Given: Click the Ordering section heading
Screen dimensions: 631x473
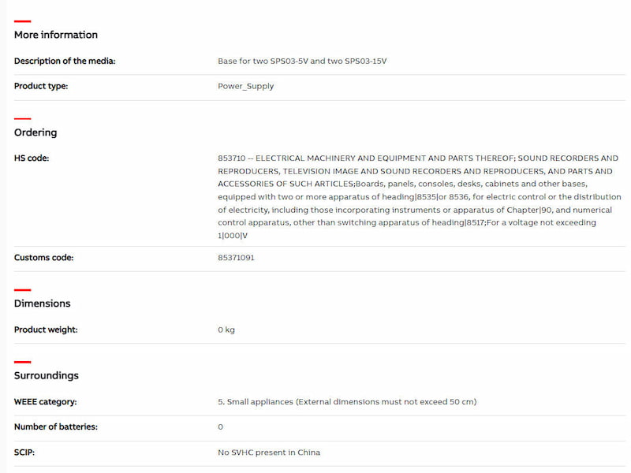Looking at the screenshot, I should (35, 132).
